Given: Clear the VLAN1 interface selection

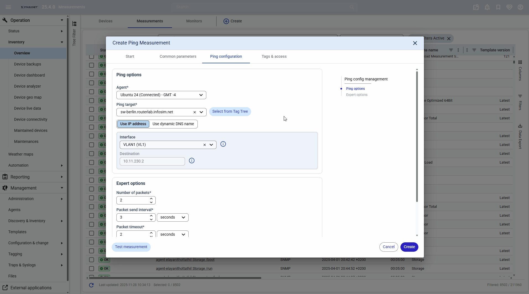Looking at the screenshot, I should coord(204,145).
